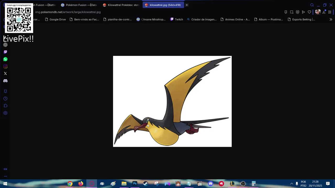Click the send (My Flow) arrow icon
Viewport: 335px width, 188px height.
coord(303,12)
